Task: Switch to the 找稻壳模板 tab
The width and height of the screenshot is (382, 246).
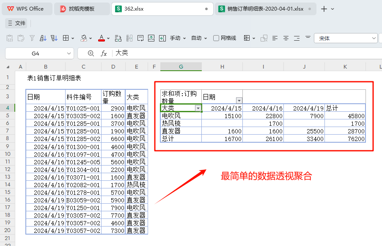Action: pyautogui.click(x=82, y=9)
